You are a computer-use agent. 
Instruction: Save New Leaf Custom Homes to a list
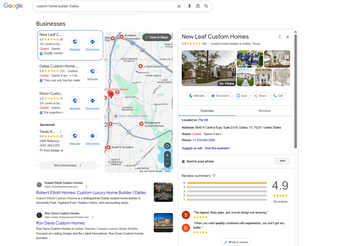tap(241, 96)
